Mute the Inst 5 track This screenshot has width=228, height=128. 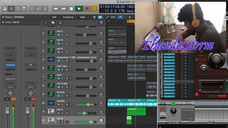coord(58,113)
